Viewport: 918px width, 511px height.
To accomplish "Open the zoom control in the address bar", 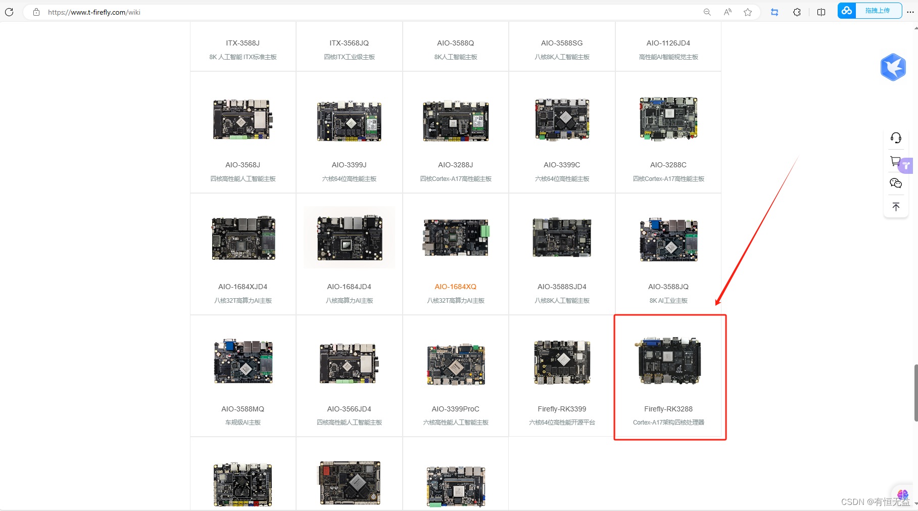I will (707, 12).
